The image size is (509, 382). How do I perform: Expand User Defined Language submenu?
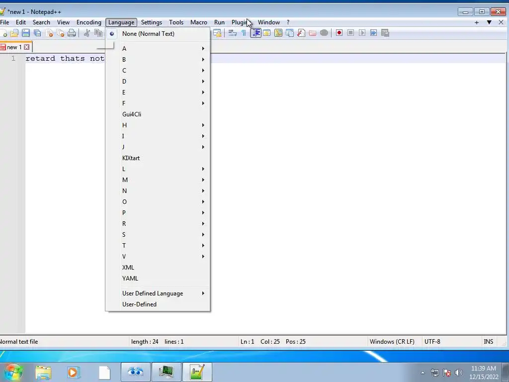pyautogui.click(x=158, y=293)
